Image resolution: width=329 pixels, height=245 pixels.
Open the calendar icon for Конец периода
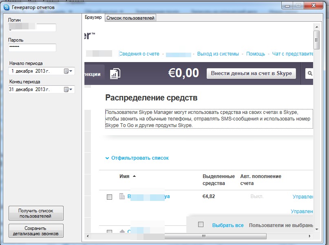[66, 89]
